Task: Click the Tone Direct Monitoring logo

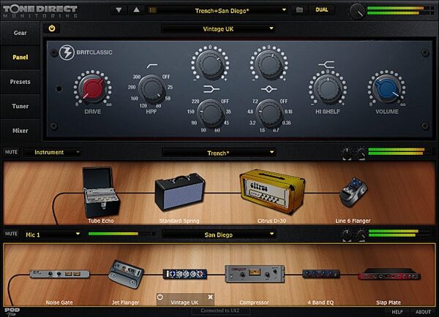Action: click(40, 11)
